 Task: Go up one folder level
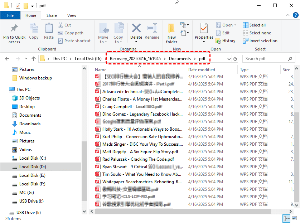click(34, 59)
